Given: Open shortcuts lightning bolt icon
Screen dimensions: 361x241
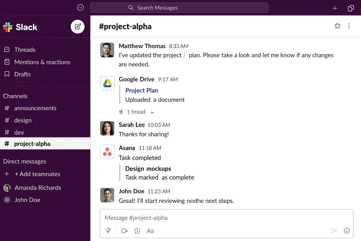Looking at the screenshot, I should (x=109, y=231).
